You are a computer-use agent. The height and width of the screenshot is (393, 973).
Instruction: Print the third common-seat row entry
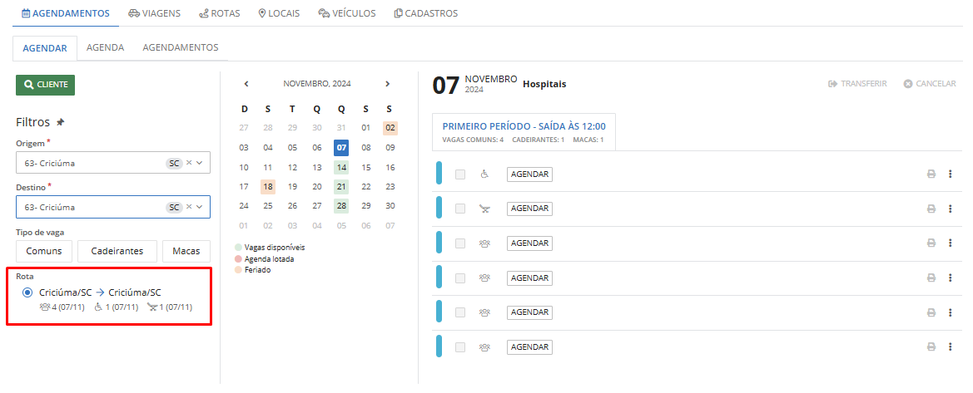[x=931, y=312]
